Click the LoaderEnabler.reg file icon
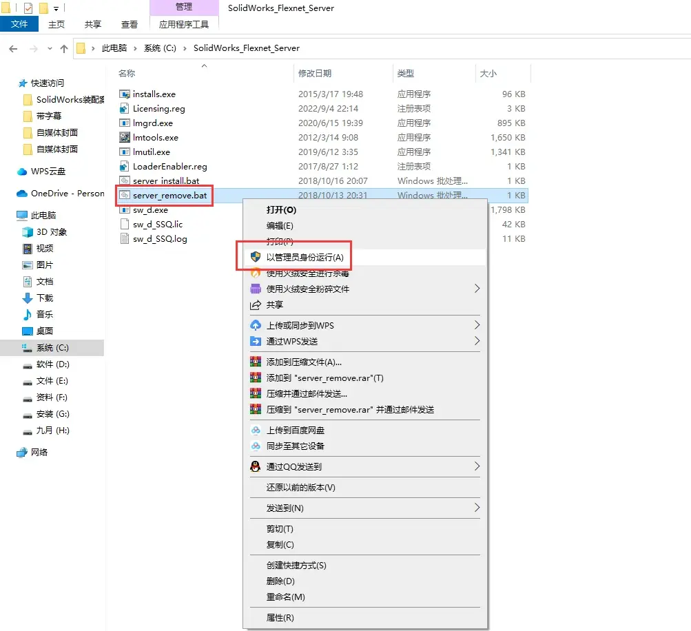The height and width of the screenshot is (631, 691). pyautogui.click(x=125, y=167)
